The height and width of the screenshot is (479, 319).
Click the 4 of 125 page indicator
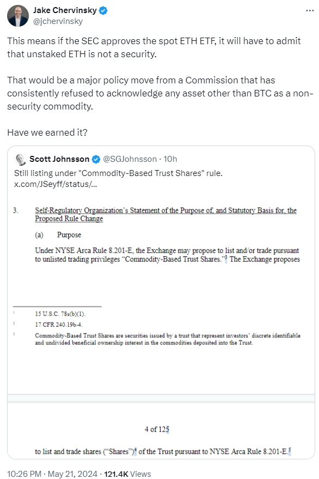tap(157, 429)
